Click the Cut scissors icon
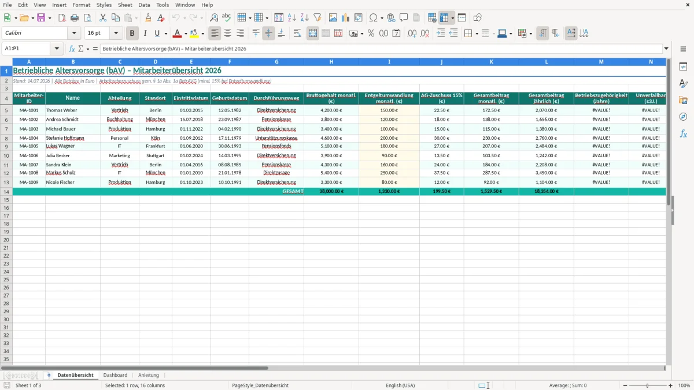 [x=103, y=18]
